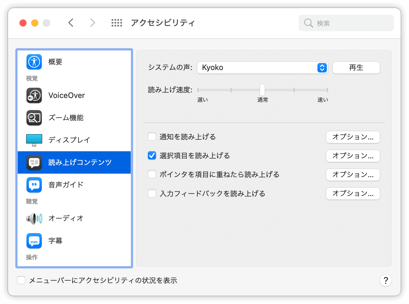Open help with the question mark button

[x=386, y=280]
